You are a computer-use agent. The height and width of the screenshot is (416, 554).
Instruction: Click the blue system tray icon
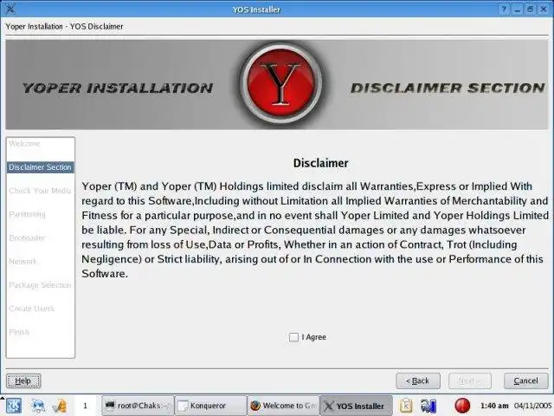click(428, 406)
